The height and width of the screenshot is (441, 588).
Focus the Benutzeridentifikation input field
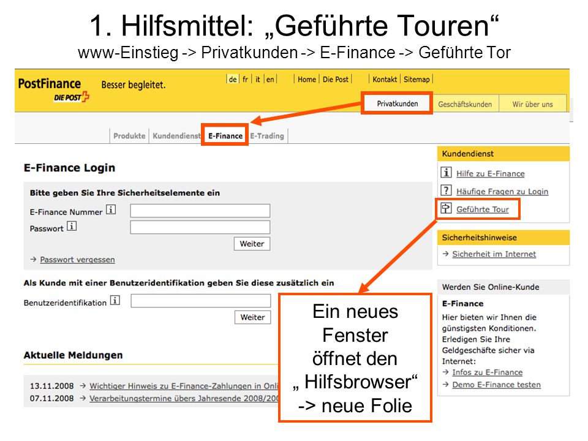pos(201,301)
